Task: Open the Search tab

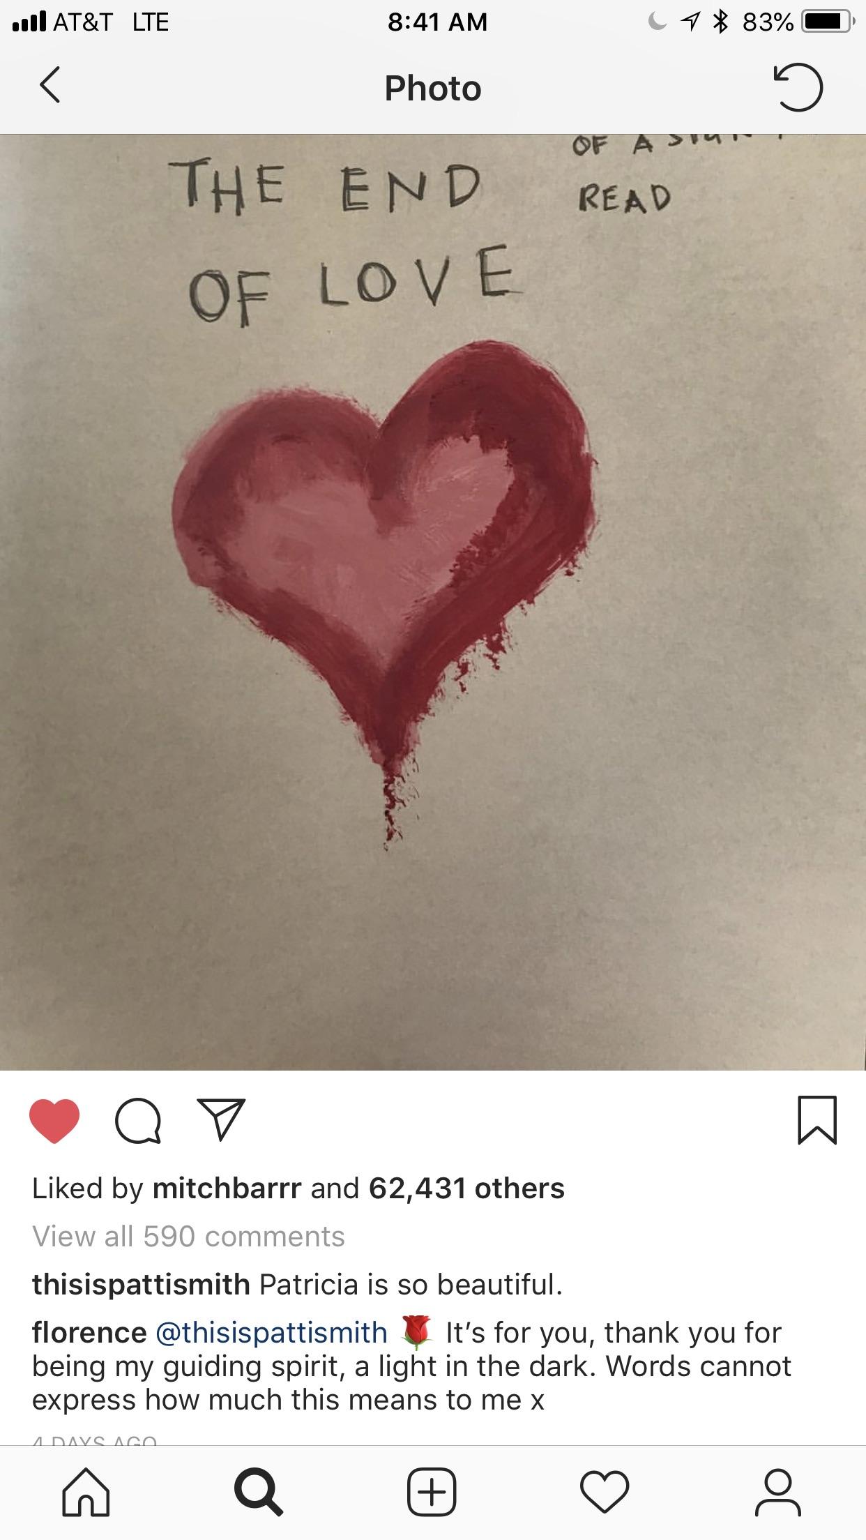Action: click(x=259, y=1493)
